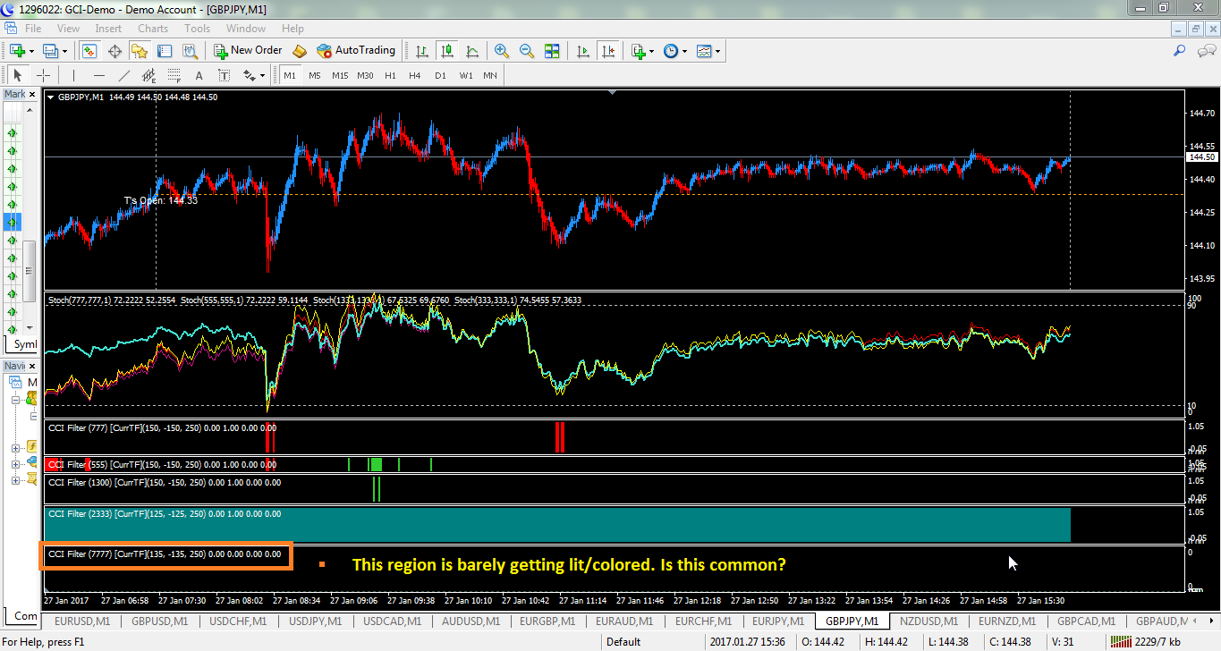
Task: Select the Fibonacci retracement tool
Action: pyautogui.click(x=174, y=76)
